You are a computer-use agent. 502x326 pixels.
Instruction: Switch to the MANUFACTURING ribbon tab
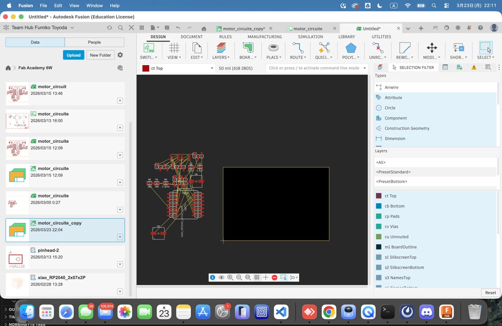pyautogui.click(x=264, y=37)
